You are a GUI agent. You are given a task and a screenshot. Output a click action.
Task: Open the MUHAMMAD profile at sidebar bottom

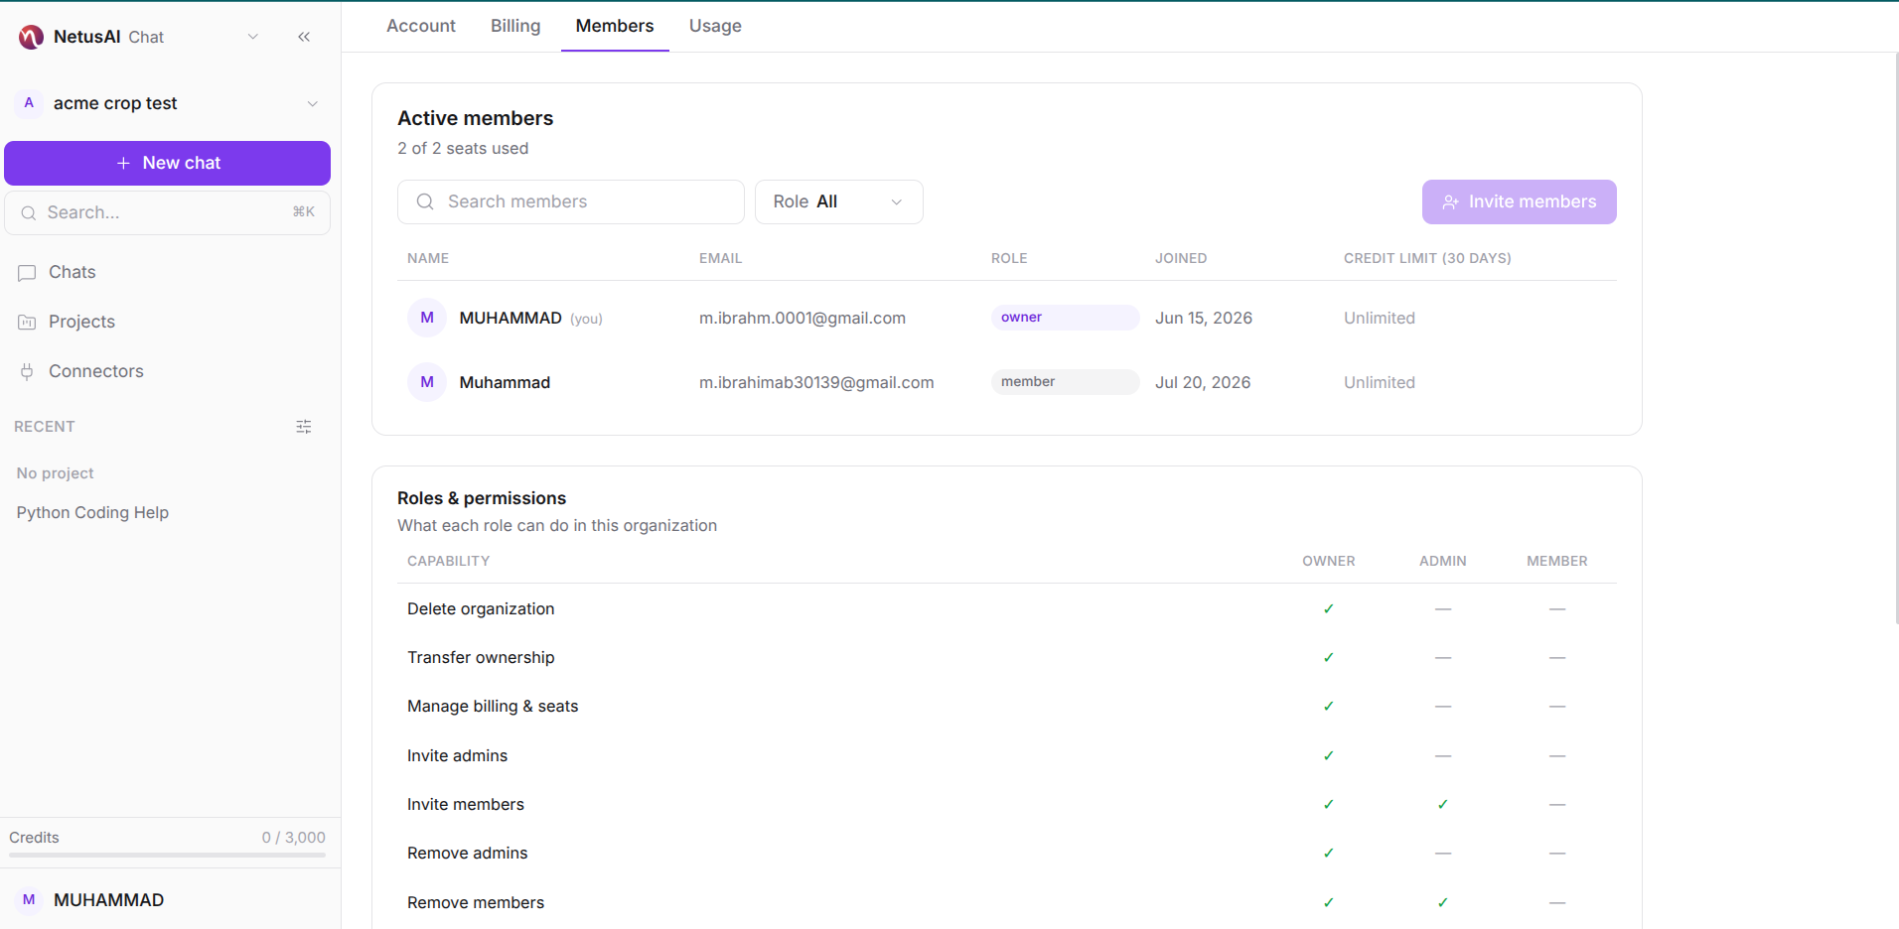[x=108, y=900]
